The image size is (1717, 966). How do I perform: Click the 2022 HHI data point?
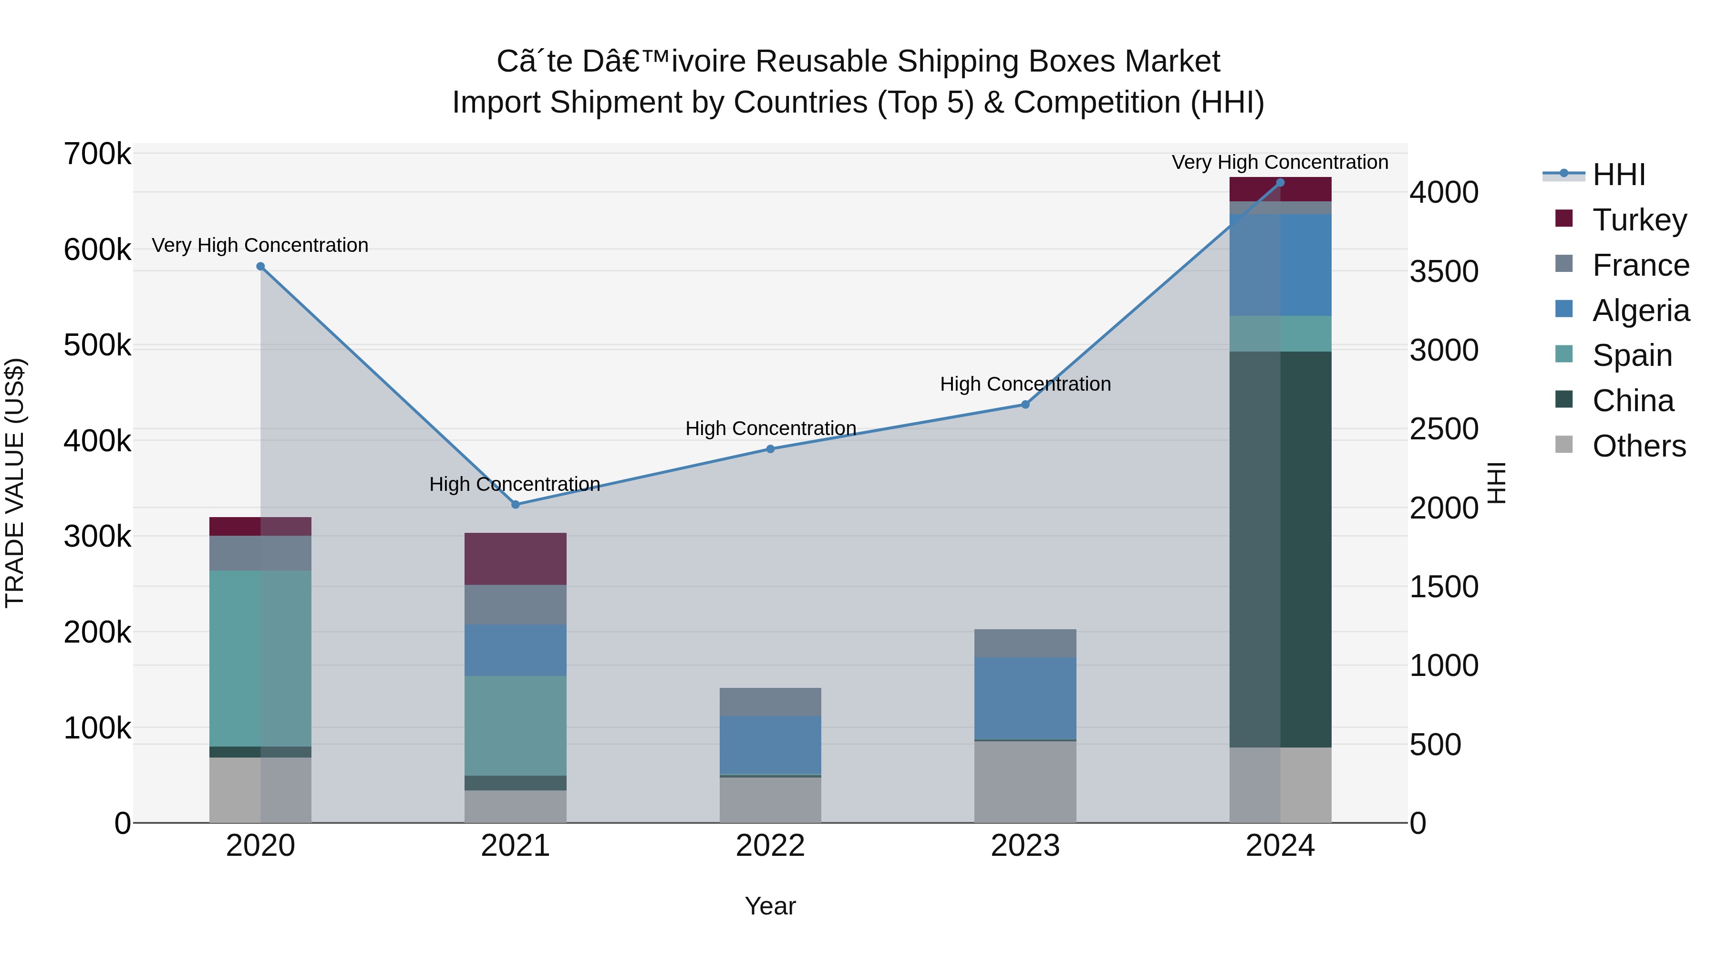pos(771,449)
